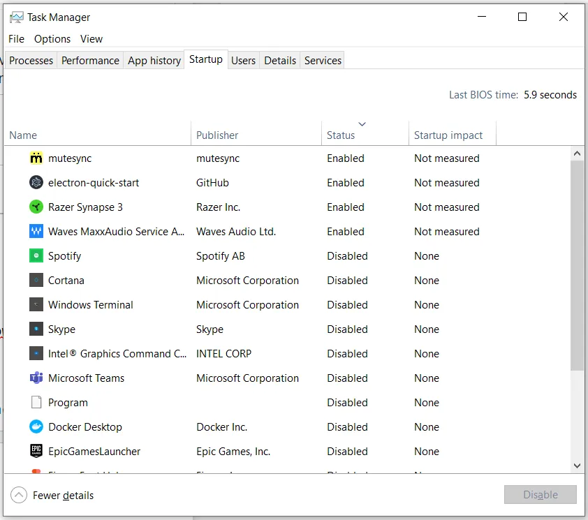
Task: Click the Last BIOS time value
Action: click(550, 94)
